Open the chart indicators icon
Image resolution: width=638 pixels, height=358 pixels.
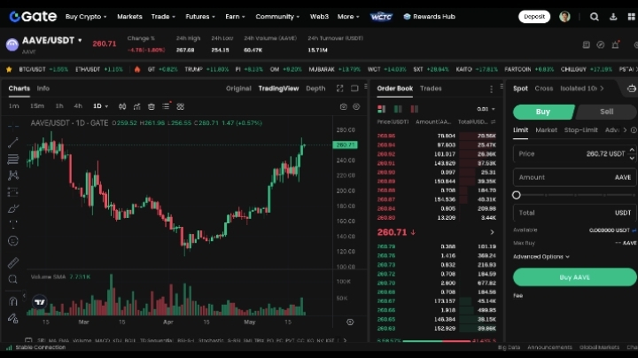tap(136, 106)
